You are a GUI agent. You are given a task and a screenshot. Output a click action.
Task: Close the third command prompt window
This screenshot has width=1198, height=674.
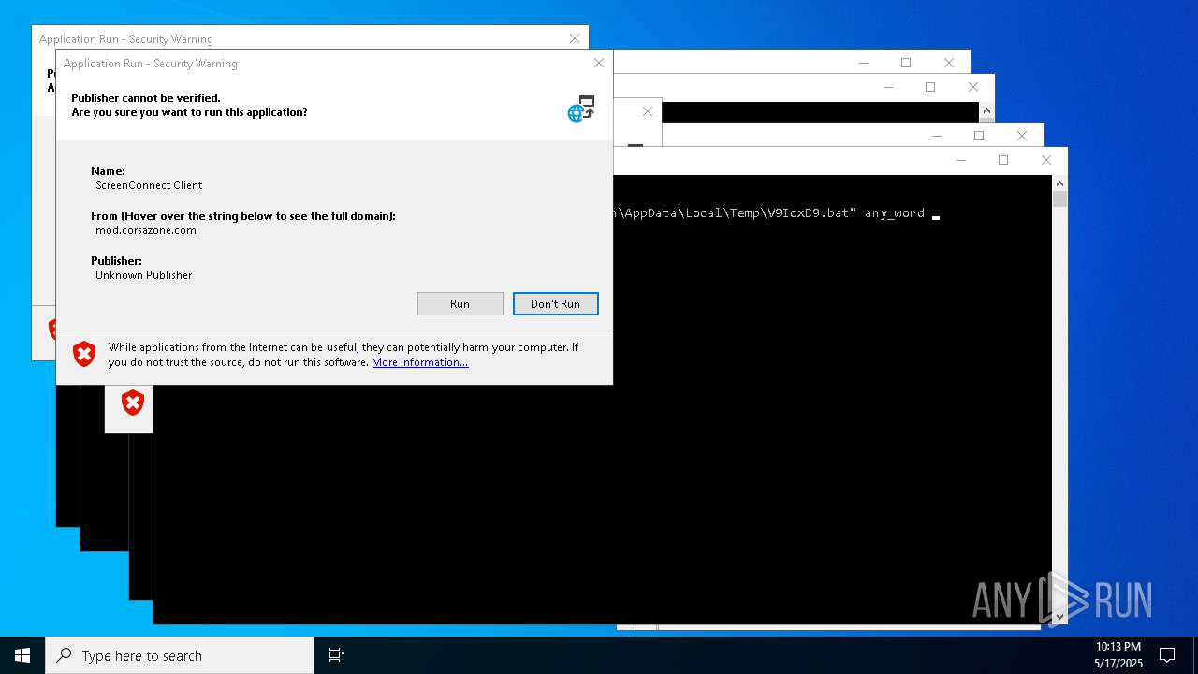coord(973,87)
